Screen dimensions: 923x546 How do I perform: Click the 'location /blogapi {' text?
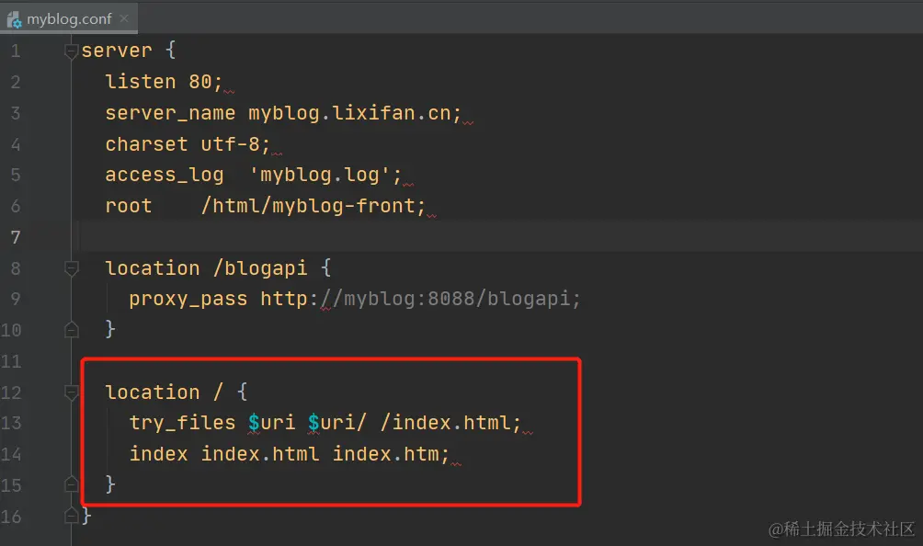coord(218,268)
